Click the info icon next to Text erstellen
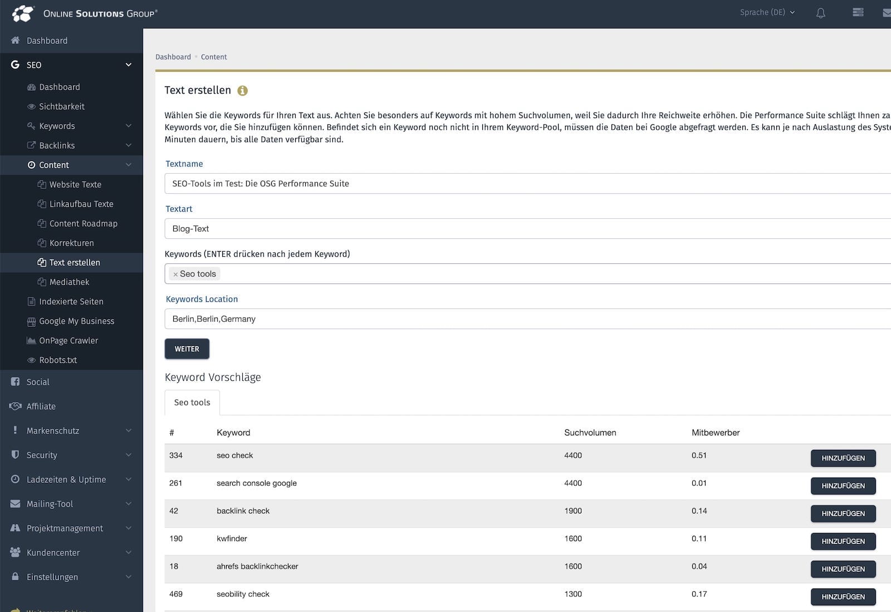Image resolution: width=891 pixels, height=612 pixels. [243, 91]
